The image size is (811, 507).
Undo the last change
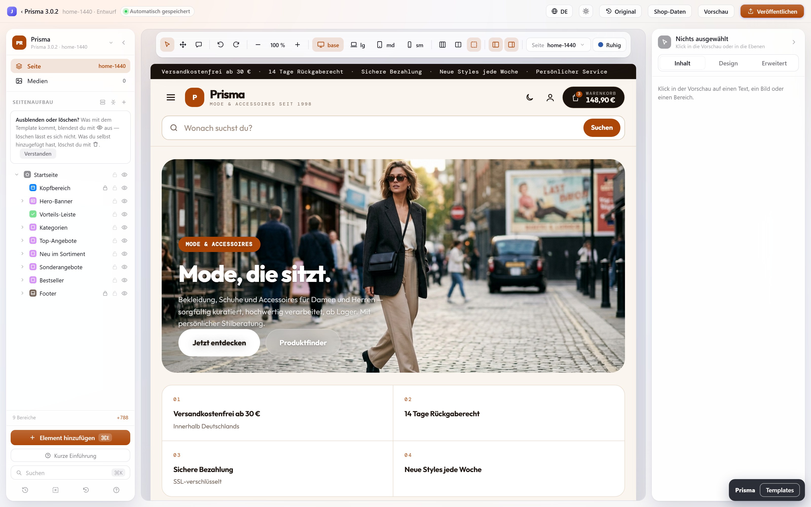pos(220,45)
